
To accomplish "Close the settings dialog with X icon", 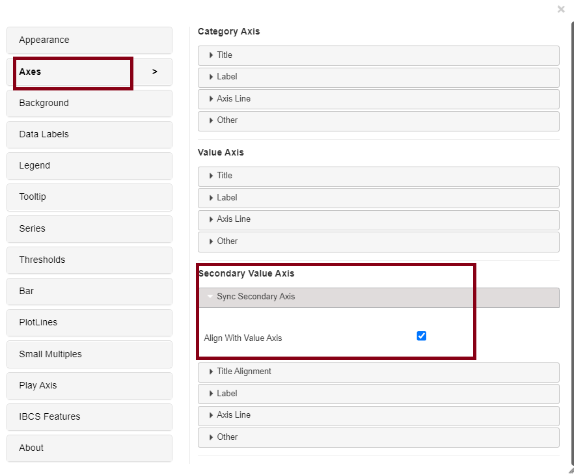I will 561,9.
